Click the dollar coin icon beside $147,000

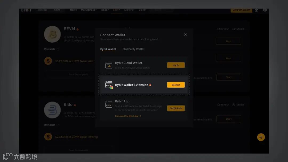point(48,61)
